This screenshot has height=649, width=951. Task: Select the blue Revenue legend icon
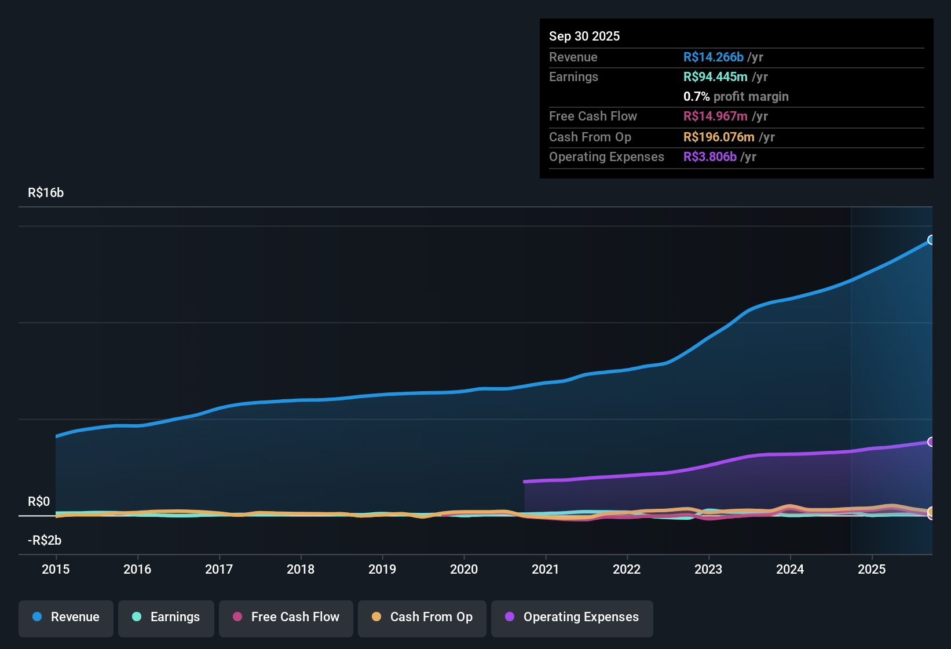click(x=36, y=617)
